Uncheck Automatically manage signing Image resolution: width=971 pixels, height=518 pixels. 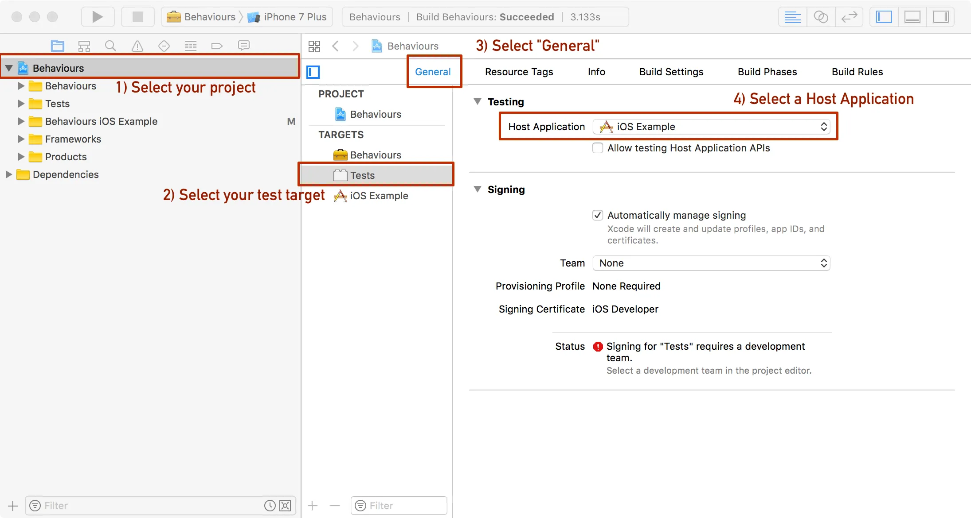coord(598,215)
